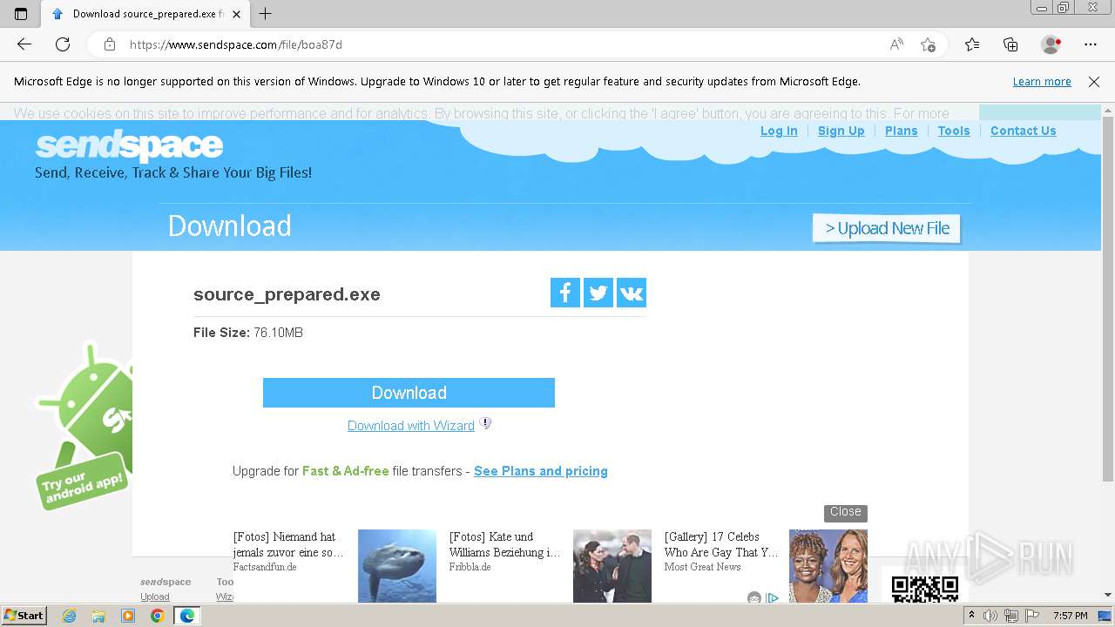
Task: Click Download with Wizard link
Action: point(411,426)
